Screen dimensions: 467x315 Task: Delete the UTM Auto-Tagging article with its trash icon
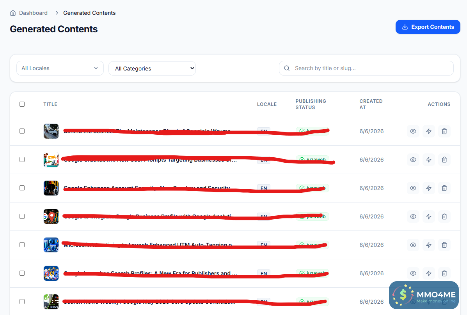pyautogui.click(x=444, y=245)
